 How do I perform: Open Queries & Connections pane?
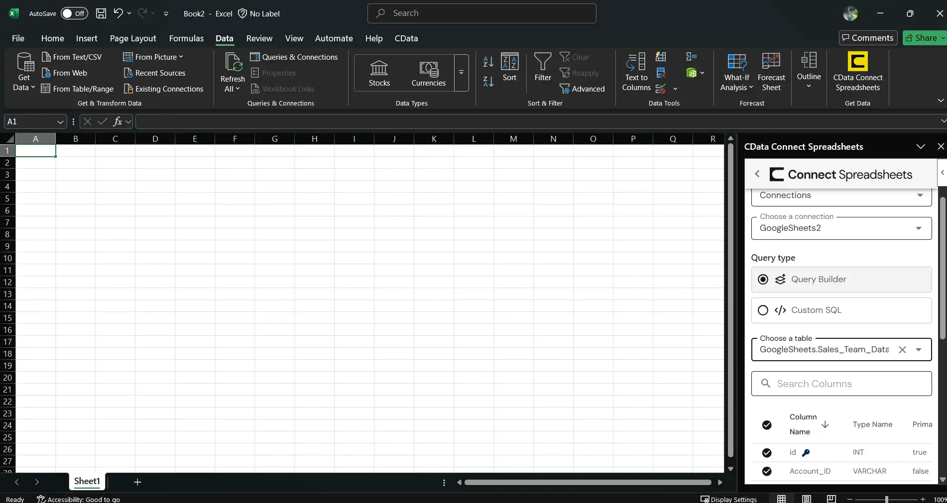tap(294, 57)
